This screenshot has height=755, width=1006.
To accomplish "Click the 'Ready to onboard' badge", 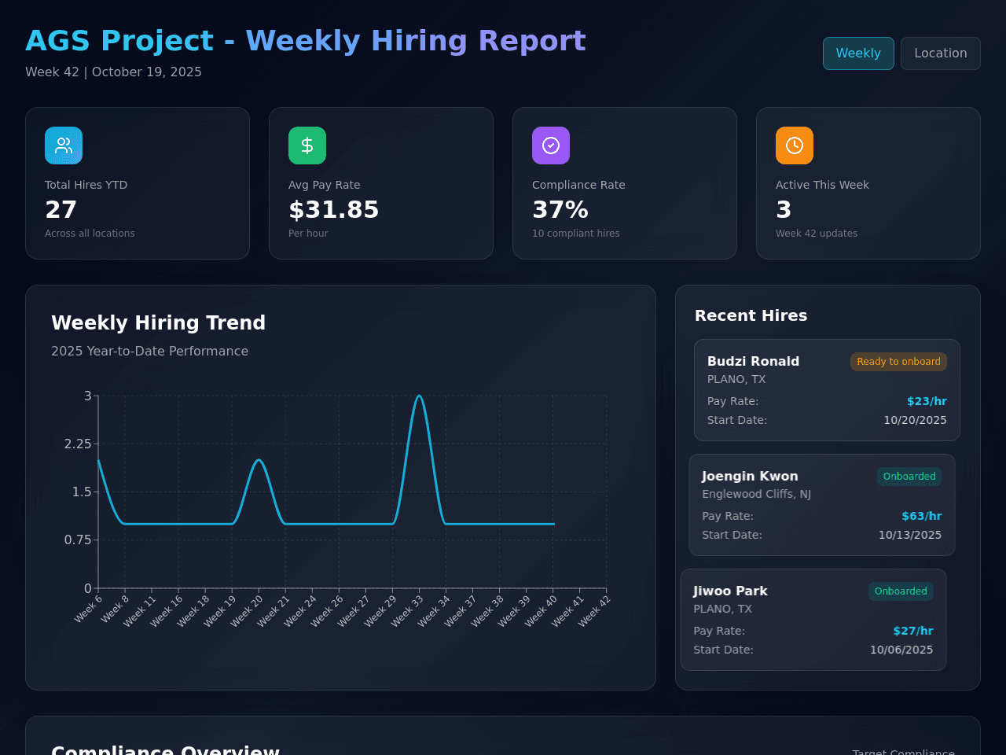I will [x=898, y=362].
